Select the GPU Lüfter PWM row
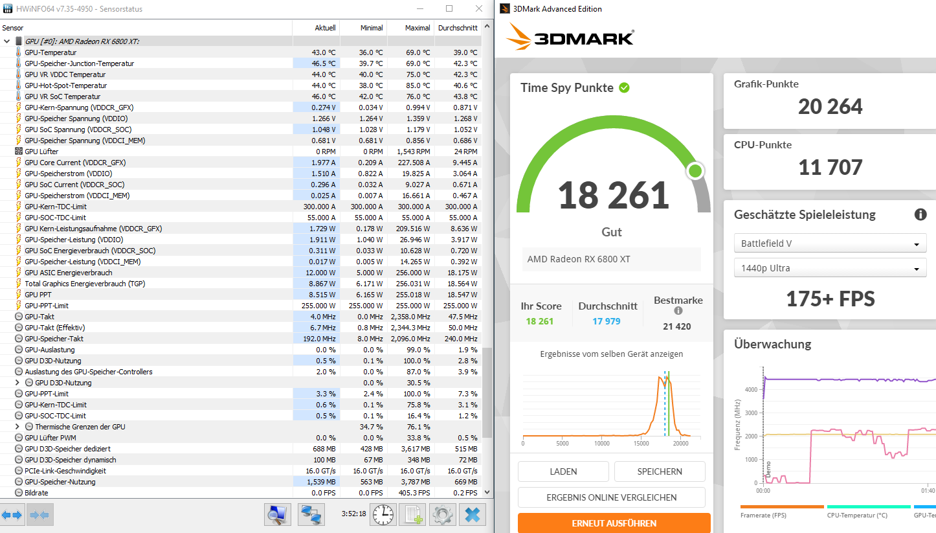This screenshot has height=533, width=936. pos(241,438)
